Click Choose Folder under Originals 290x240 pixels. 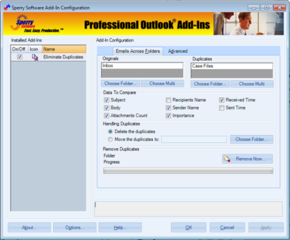(x=121, y=84)
